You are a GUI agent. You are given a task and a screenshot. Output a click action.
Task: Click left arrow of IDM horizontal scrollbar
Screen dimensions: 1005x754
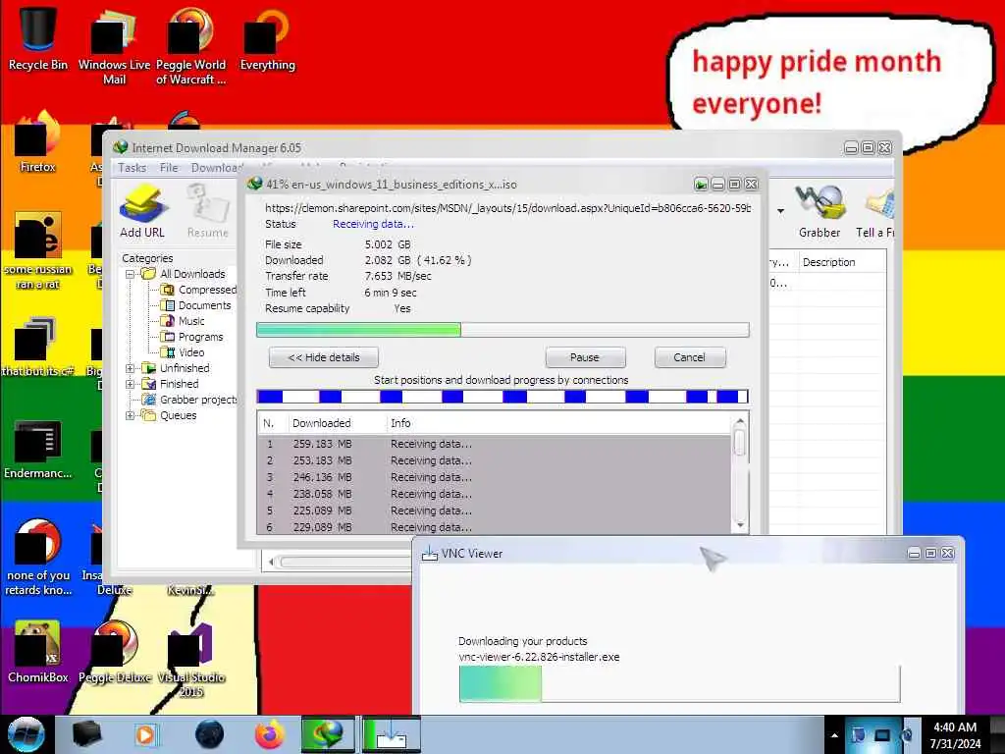tap(272, 562)
